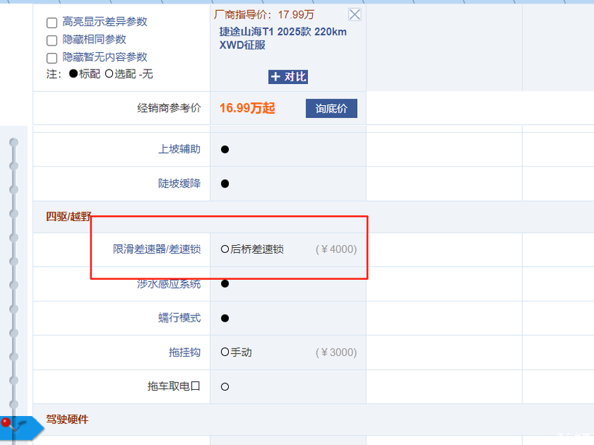Open 捷途山海T1 2025款 220km XWD征服 link
594x445 pixels.
[283, 38]
